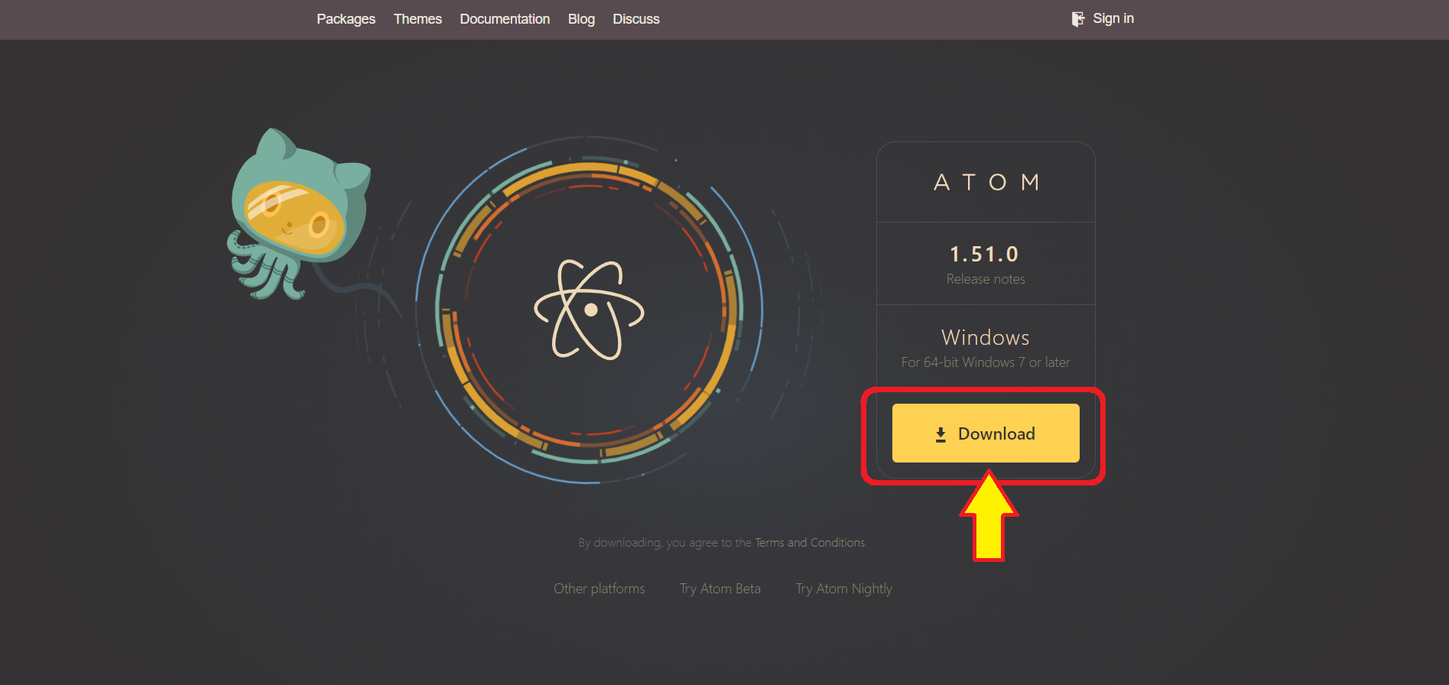Click the ATOM heading text
This screenshot has width=1449, height=685.
pos(986,182)
